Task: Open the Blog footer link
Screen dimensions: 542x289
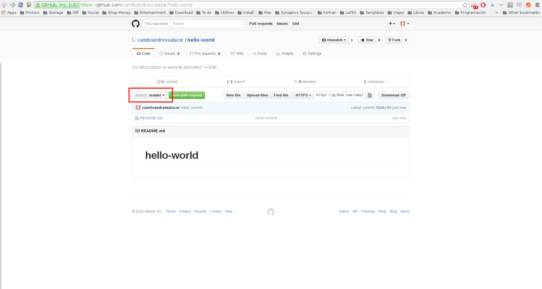Action: point(393,211)
